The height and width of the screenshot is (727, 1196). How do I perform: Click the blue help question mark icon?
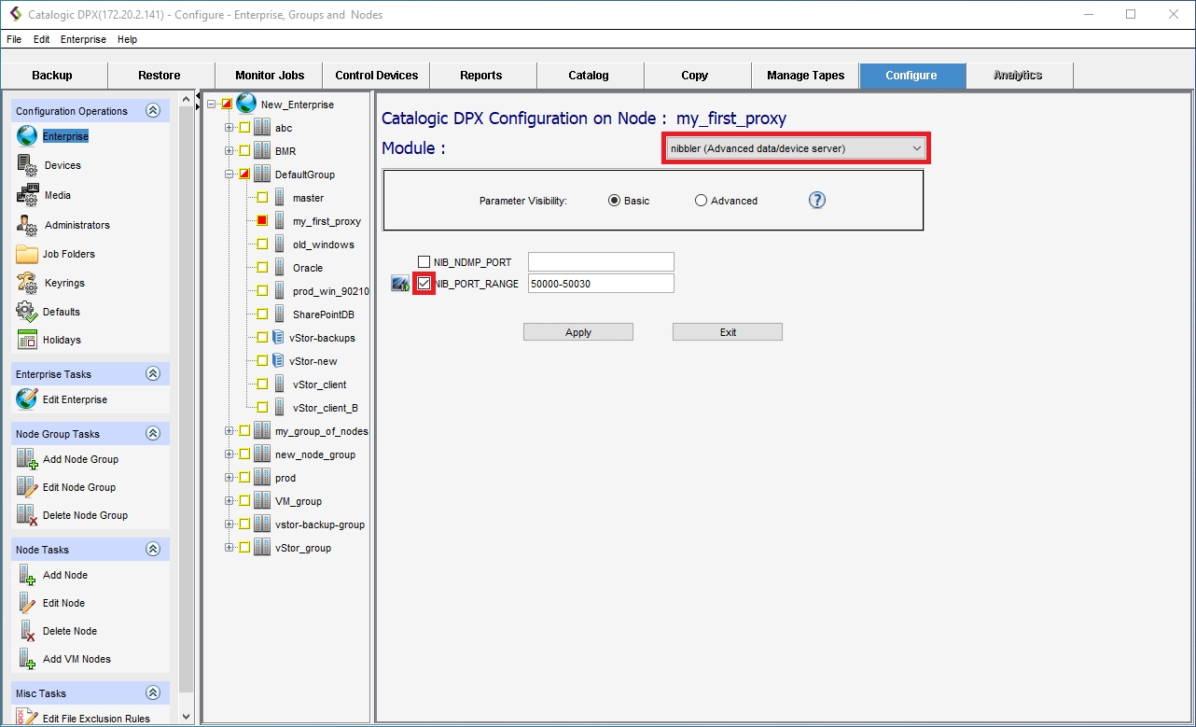pos(817,200)
